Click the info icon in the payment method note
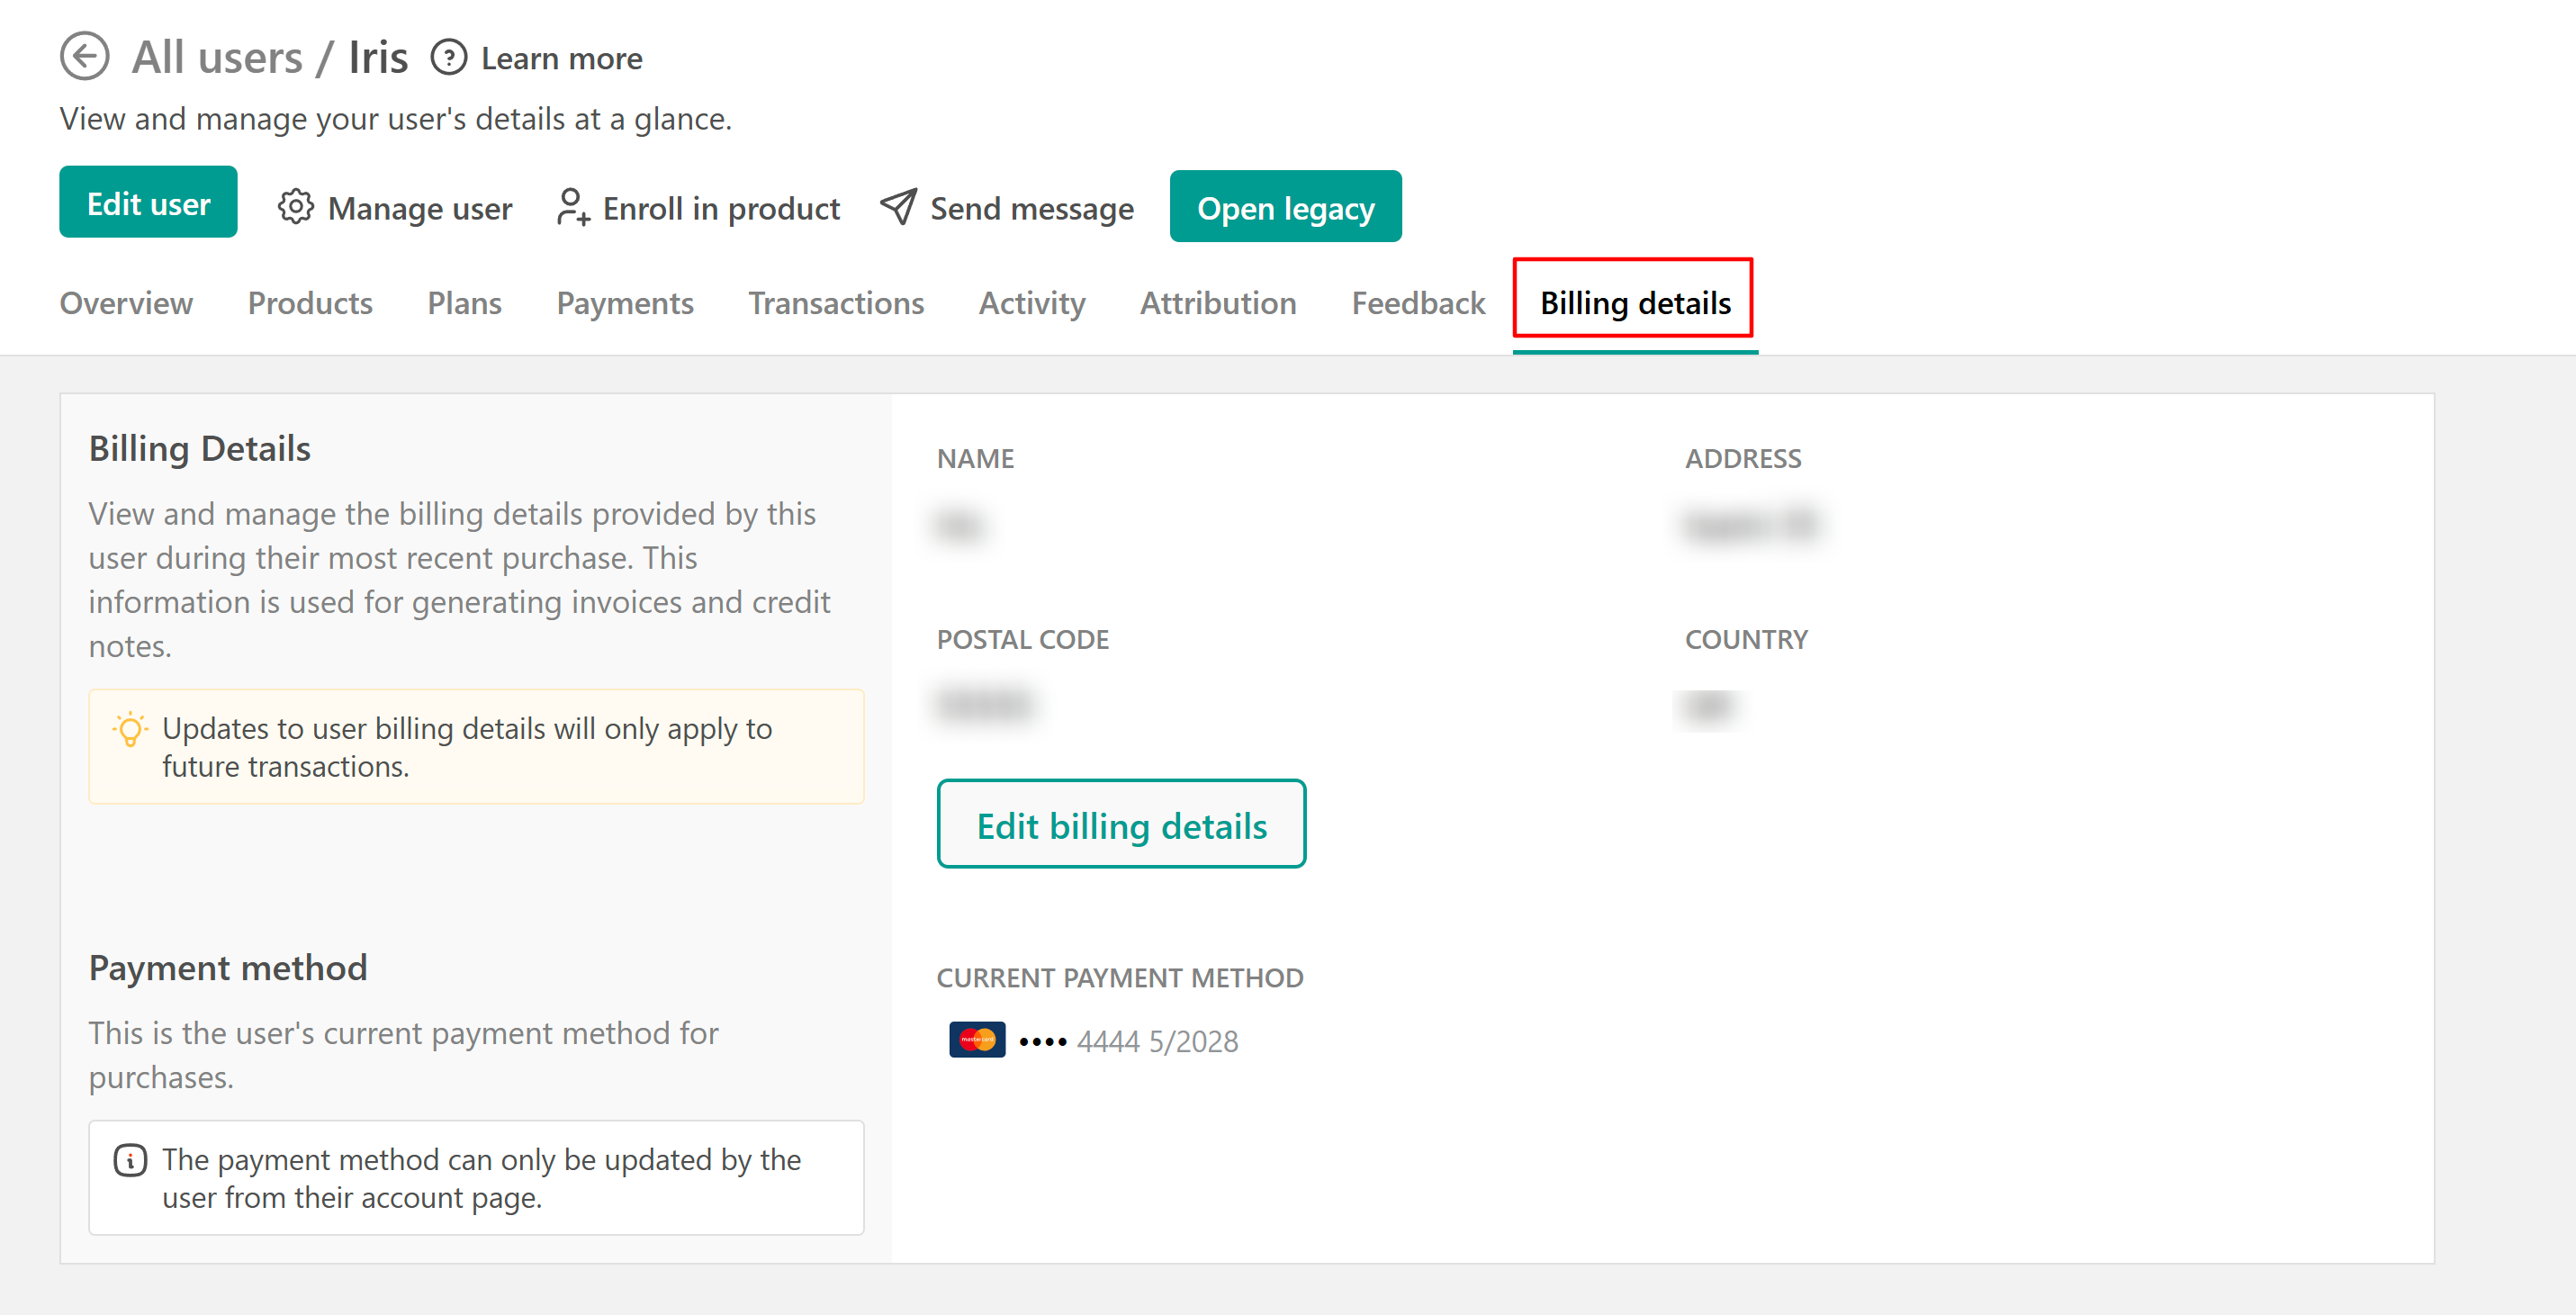This screenshot has height=1315, width=2576. [x=130, y=1160]
